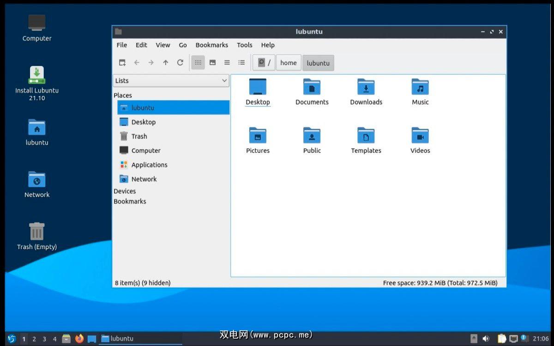The height and width of the screenshot is (346, 554).
Task: Click the home path button
Action: tap(288, 63)
